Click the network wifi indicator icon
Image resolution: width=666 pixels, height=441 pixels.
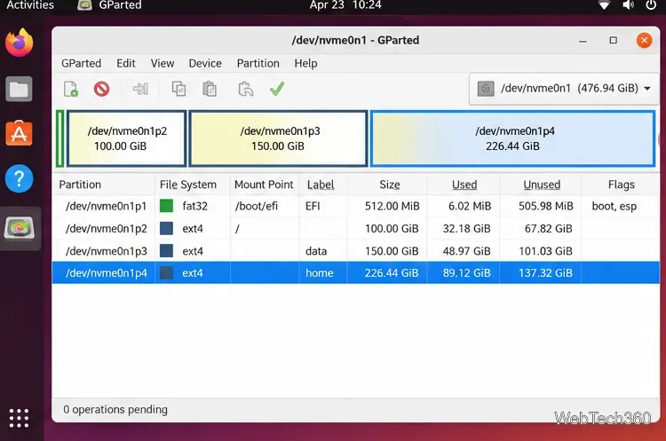(604, 5)
